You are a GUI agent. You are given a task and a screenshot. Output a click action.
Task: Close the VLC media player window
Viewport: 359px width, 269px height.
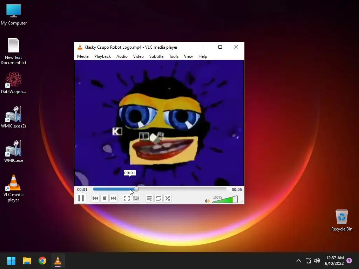pos(236,47)
